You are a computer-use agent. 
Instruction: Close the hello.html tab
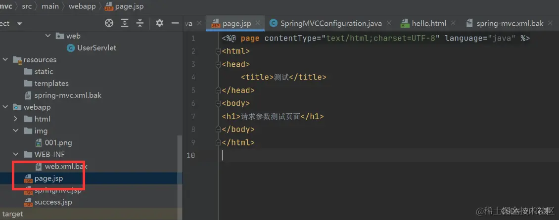[453, 24]
